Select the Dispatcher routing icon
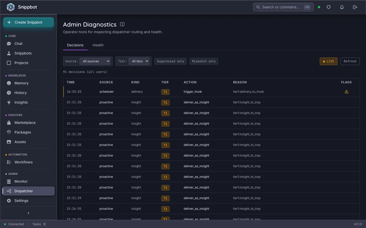Screen dimensions: 366x228 point(9,191)
